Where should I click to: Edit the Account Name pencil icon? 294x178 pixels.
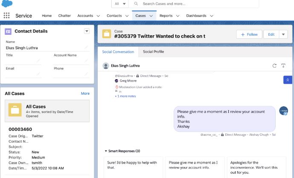[x=86, y=60]
